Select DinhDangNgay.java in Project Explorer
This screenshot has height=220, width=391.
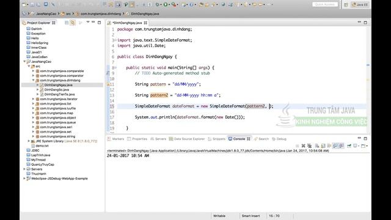tap(59, 85)
